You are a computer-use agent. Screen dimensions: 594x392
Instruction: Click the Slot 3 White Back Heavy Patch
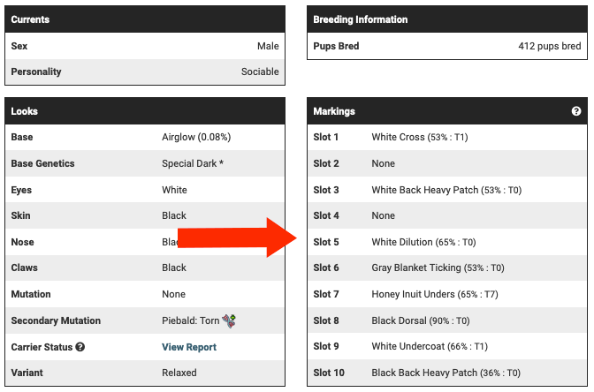point(437,190)
